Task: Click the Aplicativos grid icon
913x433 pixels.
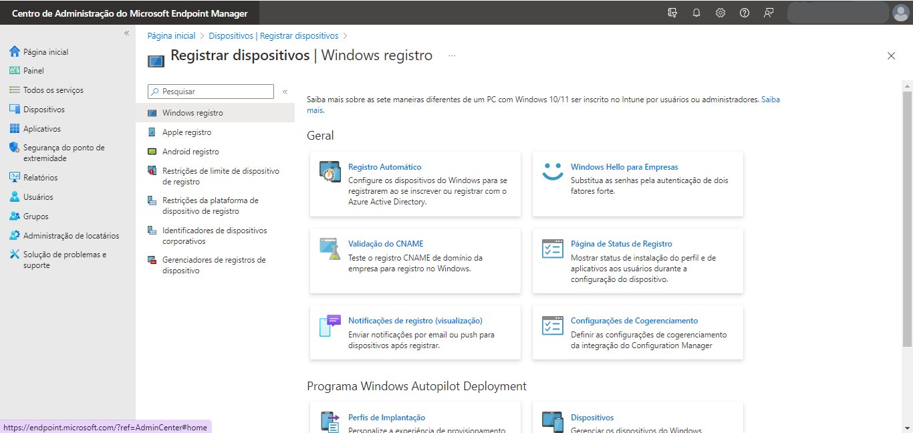Action: [x=15, y=128]
